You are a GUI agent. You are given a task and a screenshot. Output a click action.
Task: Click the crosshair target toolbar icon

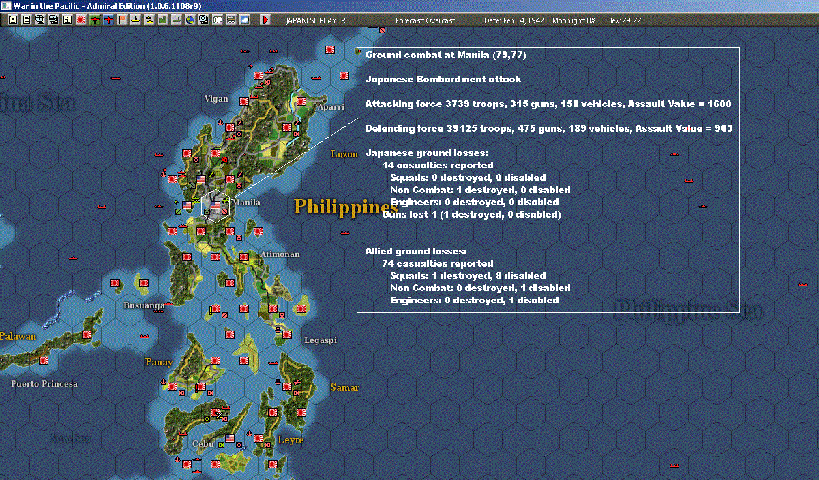click(x=203, y=20)
